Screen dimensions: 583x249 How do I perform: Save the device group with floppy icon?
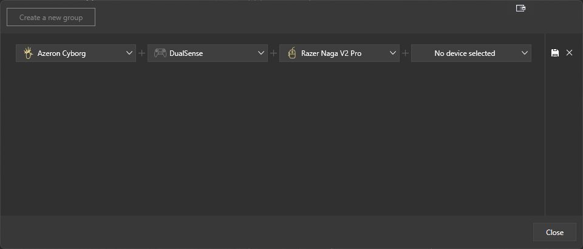click(x=554, y=53)
